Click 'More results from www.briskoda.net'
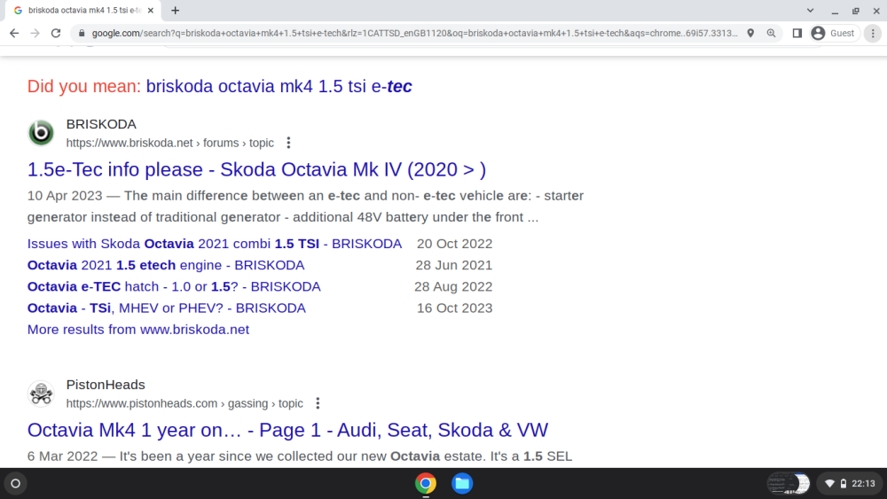This screenshot has width=887, height=499. coord(138,330)
